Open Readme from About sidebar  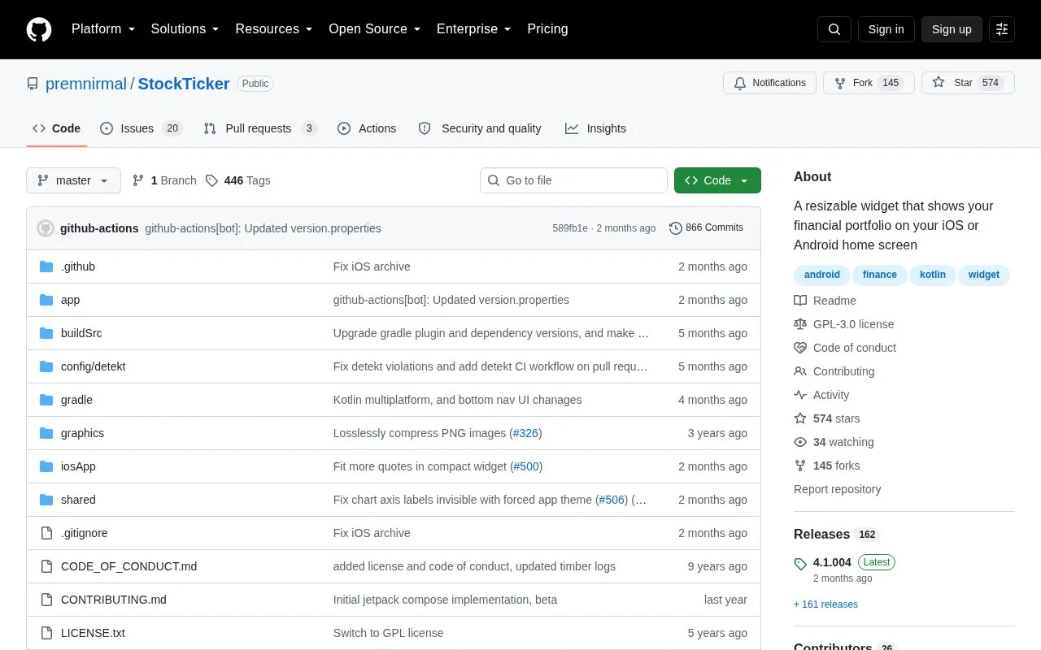[825, 301]
